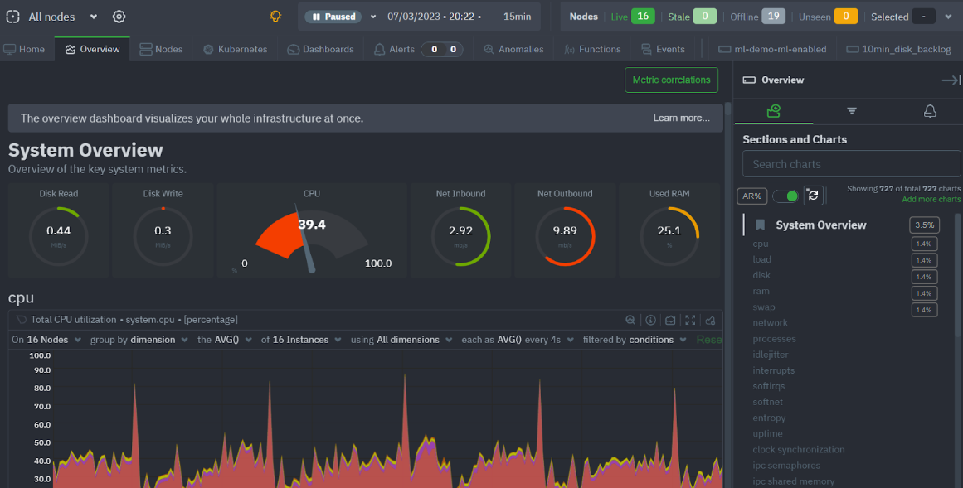Select the clock synchronization section
963x488 pixels.
point(799,449)
